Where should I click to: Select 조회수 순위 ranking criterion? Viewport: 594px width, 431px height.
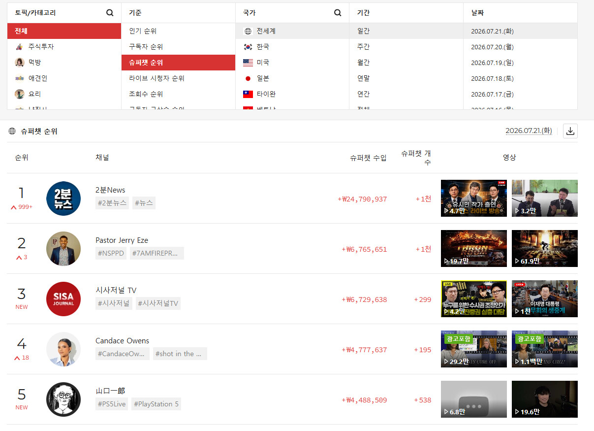pyautogui.click(x=178, y=94)
